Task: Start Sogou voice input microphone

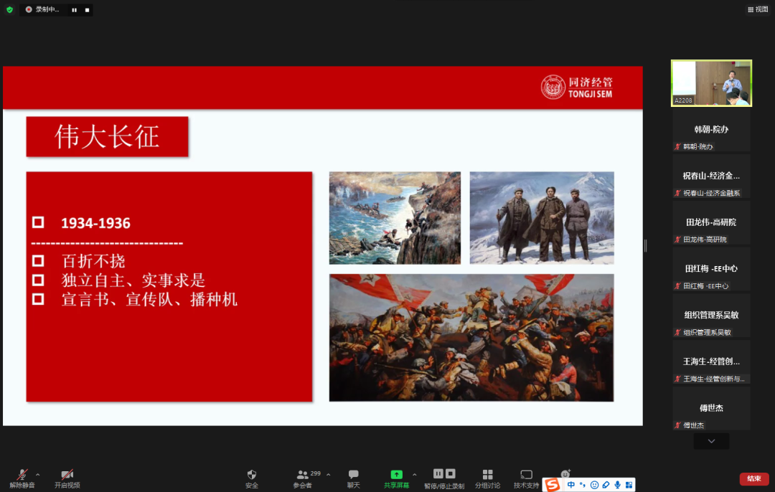Action: coord(617,485)
